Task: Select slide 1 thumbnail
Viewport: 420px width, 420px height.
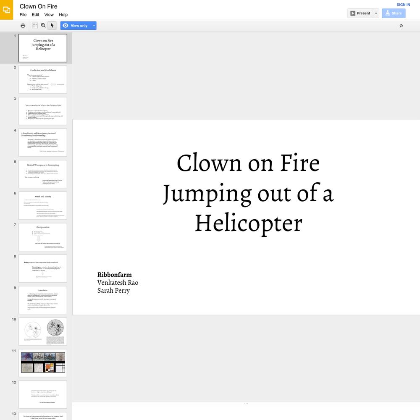Action: pyautogui.click(x=43, y=48)
